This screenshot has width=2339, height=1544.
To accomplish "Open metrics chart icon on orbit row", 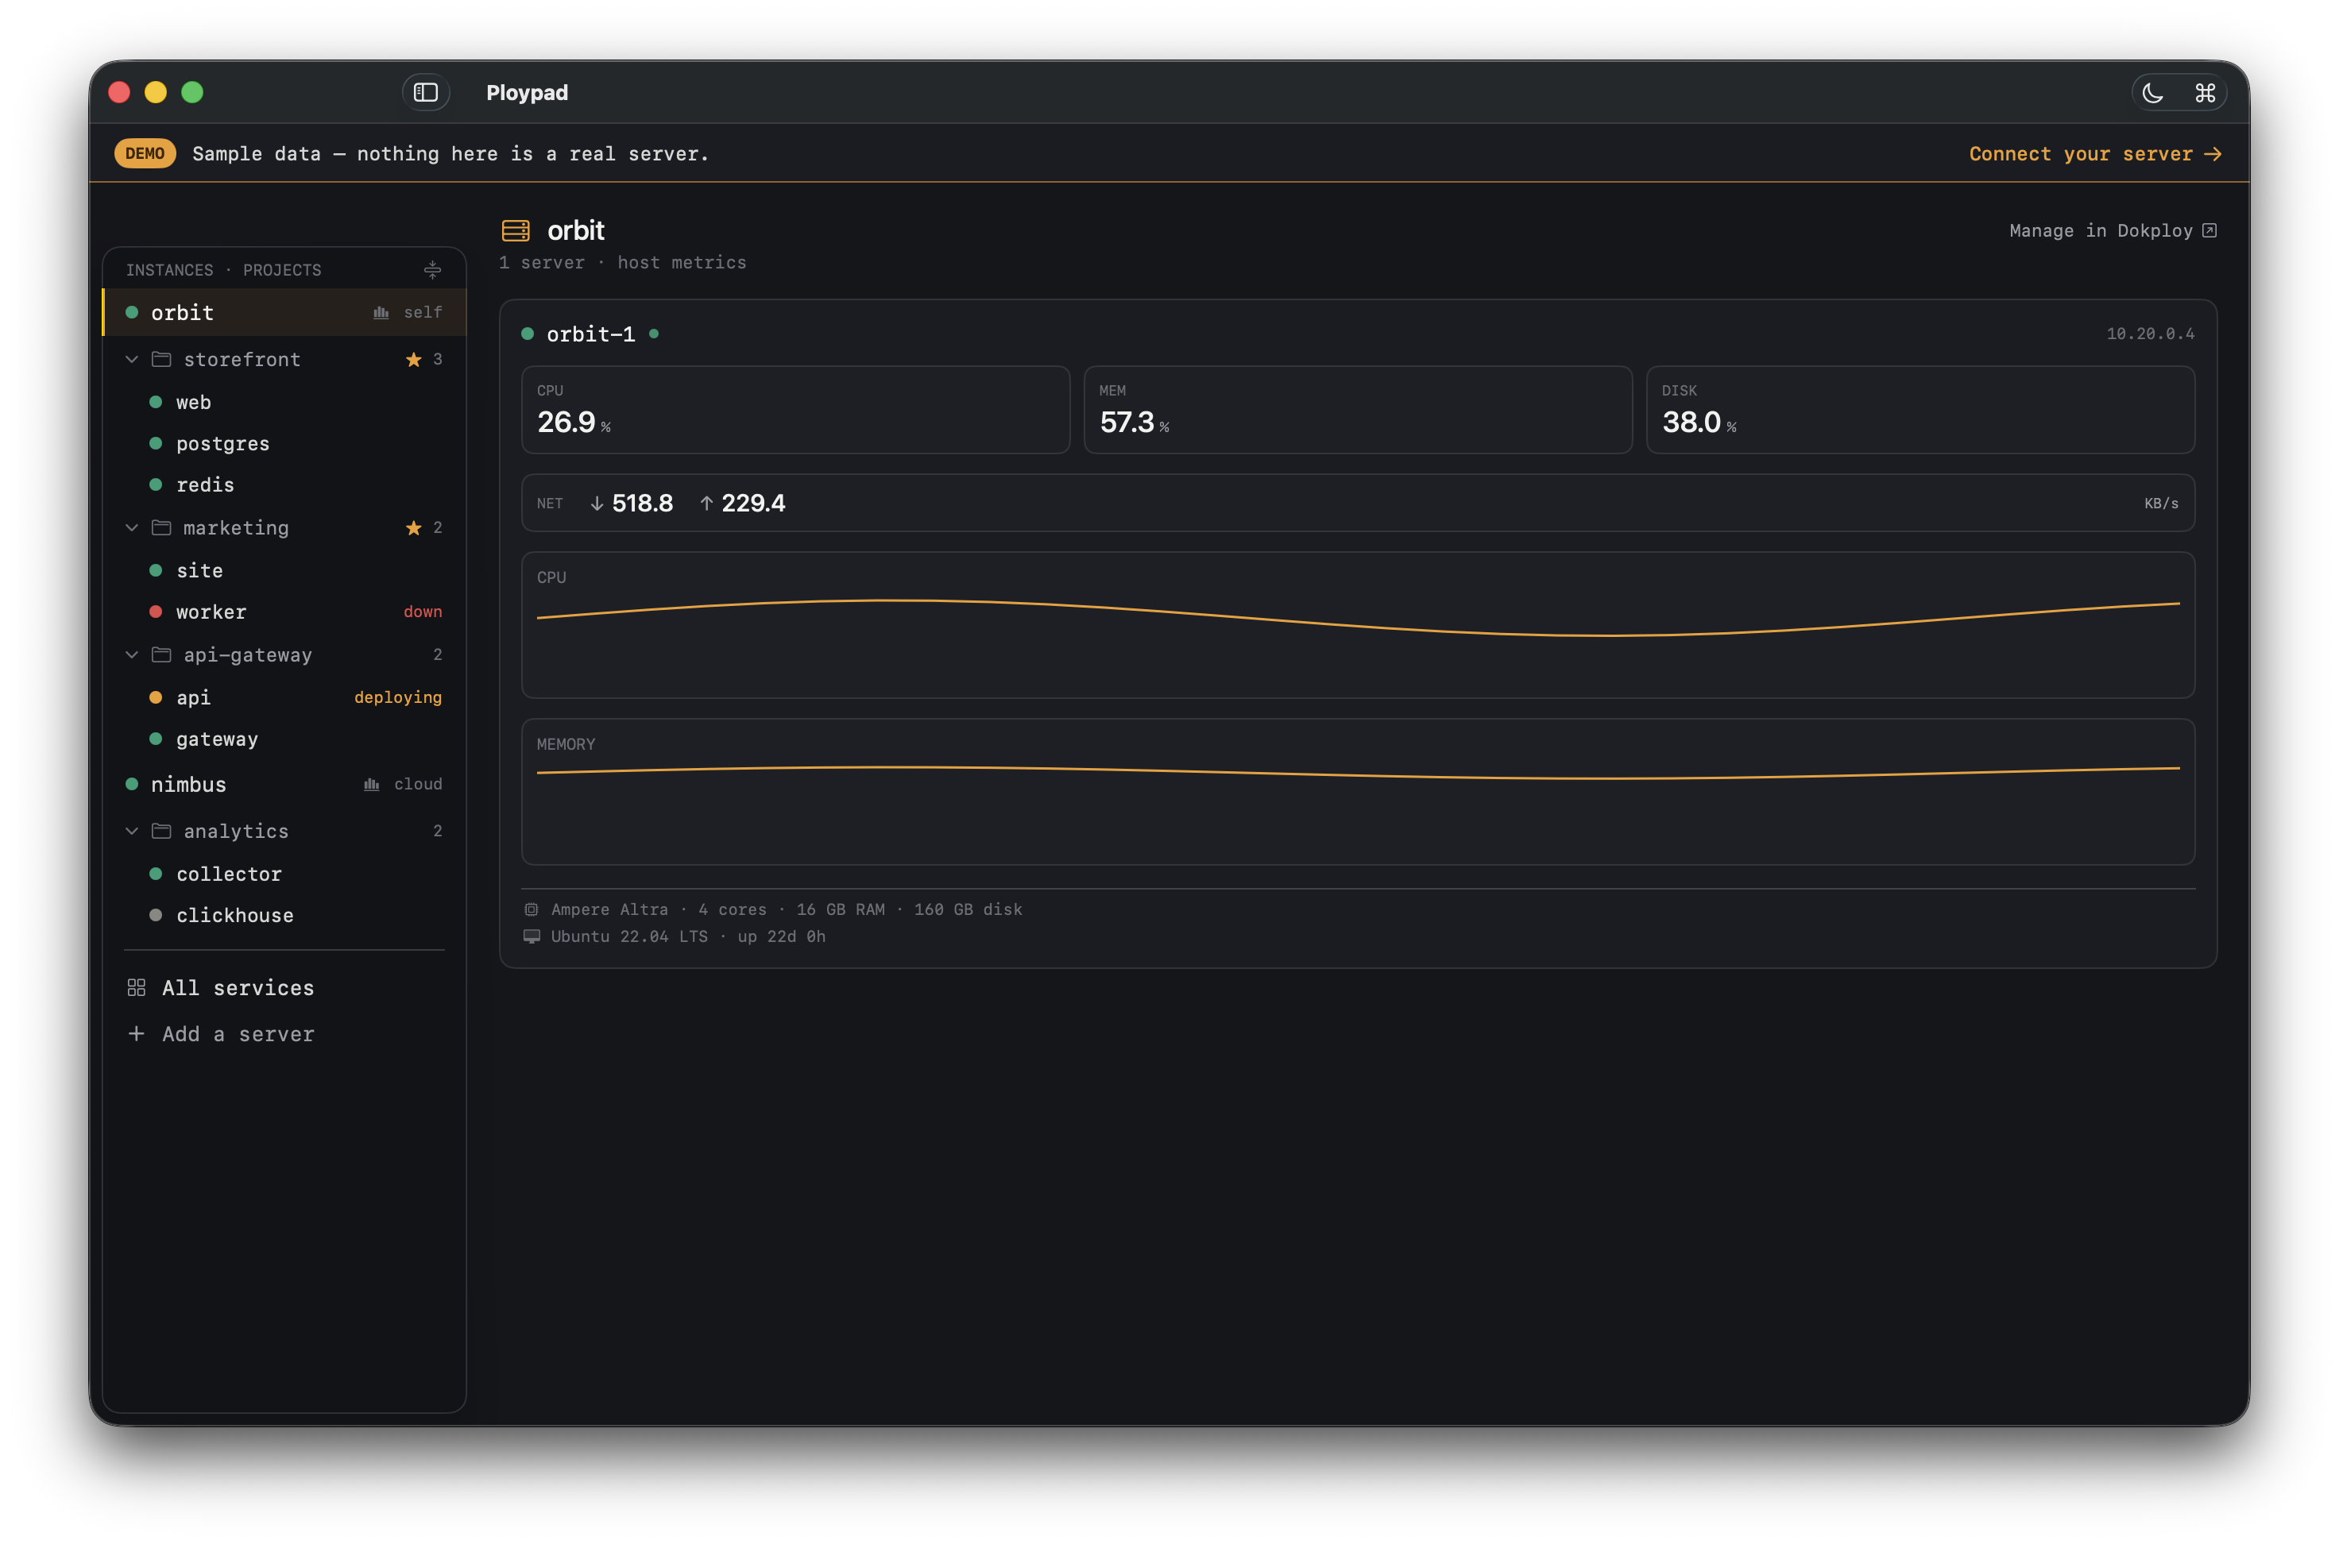I will (381, 313).
